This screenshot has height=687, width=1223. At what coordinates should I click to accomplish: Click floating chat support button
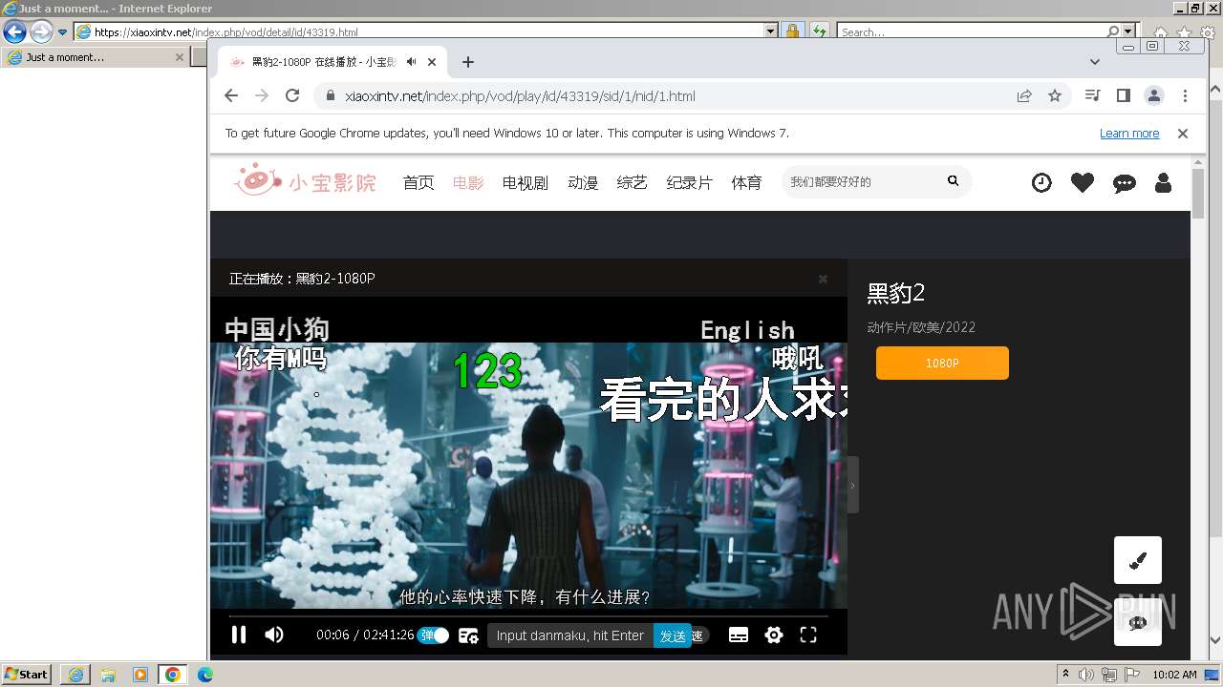click(1138, 622)
